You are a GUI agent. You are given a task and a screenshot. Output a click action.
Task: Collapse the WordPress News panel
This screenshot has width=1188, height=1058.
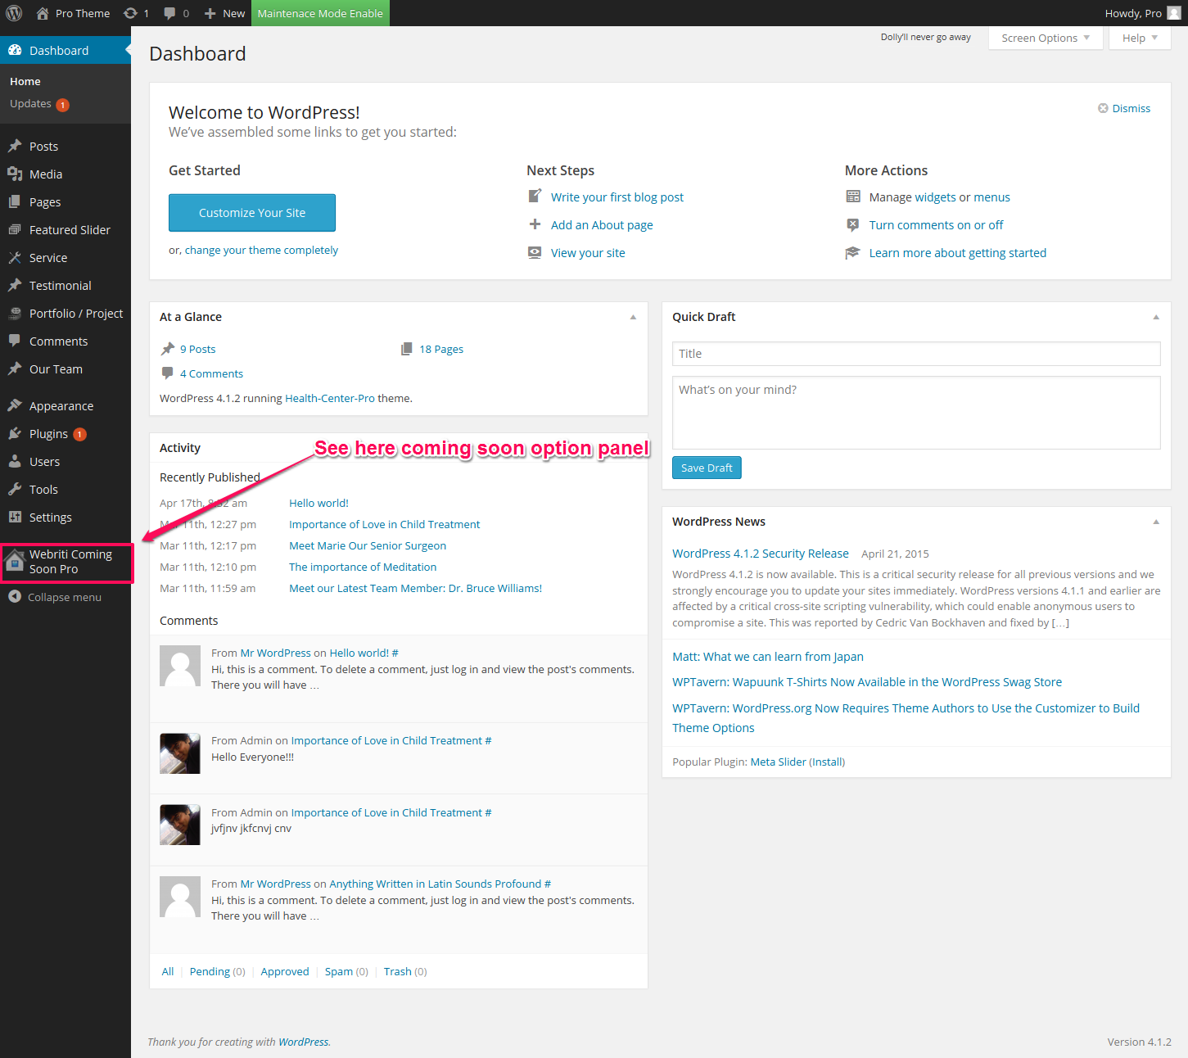(1156, 522)
